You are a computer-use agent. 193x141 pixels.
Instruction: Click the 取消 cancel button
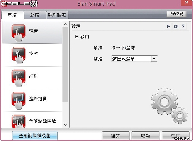(145, 136)
